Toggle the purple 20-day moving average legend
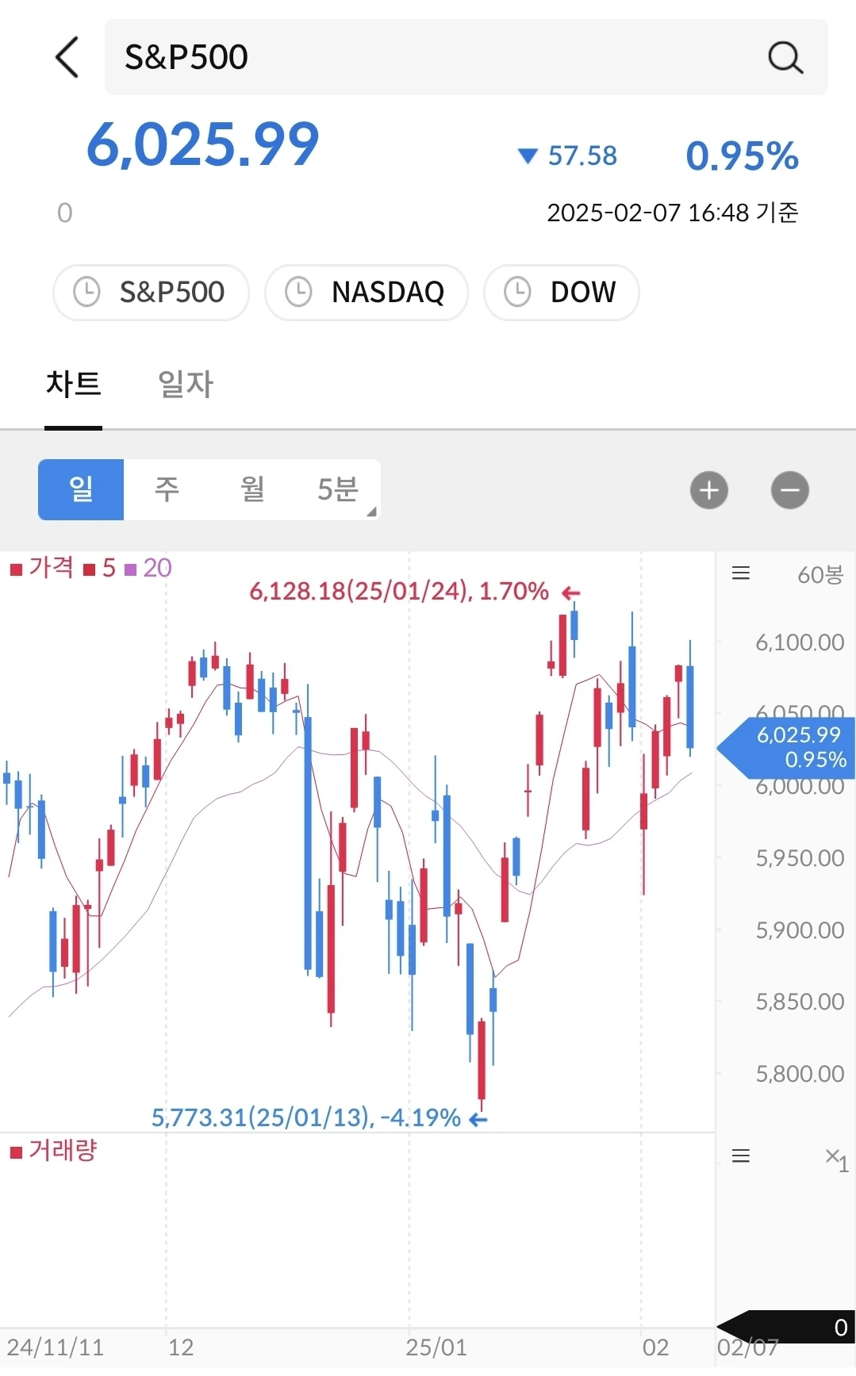Screen dimensions: 856x1376 (x=149, y=568)
